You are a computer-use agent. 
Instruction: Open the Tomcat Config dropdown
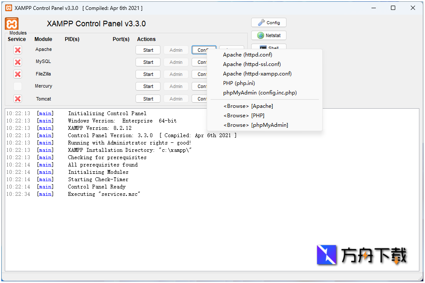pyautogui.click(x=199, y=99)
